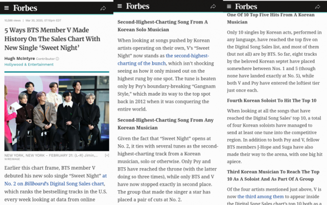Click heading 'Fourth Korean Soloist To Hit The Top 10'
The image size is (327, 205).
[271, 100]
